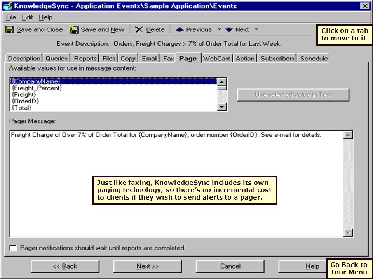Select {Freight} in available values list
The width and height of the screenshot is (373, 279).
114,95
